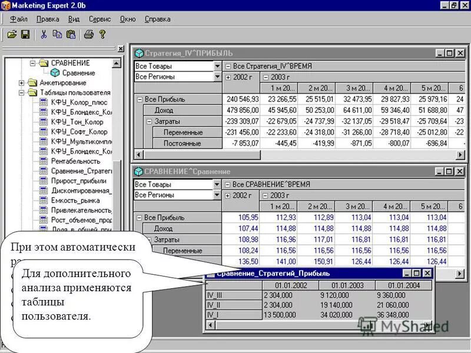Click scroll-left arrow in Сравнение_Стратегий_Прибыль window
The height and width of the screenshot is (353, 471).
point(211,325)
